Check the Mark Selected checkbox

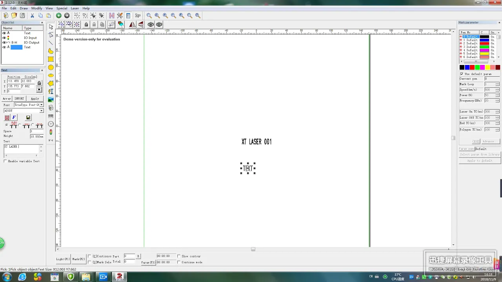[89, 262]
